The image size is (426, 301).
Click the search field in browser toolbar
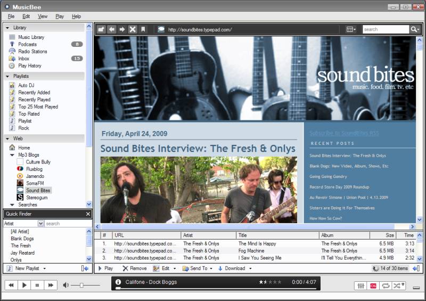386,29
